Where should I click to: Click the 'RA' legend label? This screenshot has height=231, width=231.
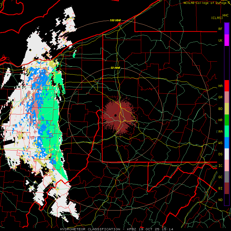(220, 132)
